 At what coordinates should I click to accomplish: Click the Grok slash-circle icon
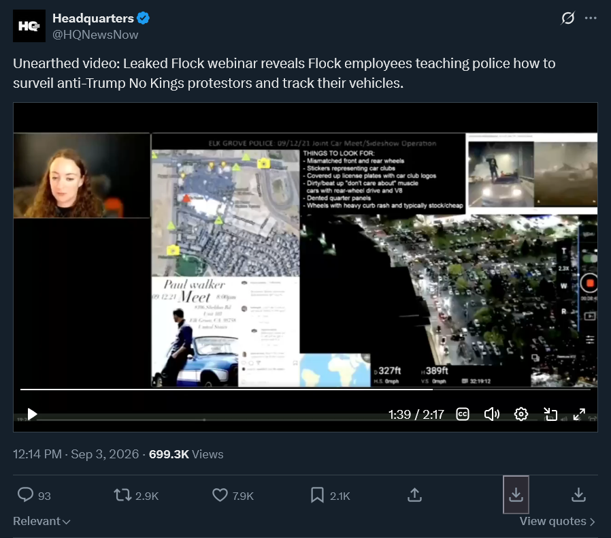click(x=567, y=18)
